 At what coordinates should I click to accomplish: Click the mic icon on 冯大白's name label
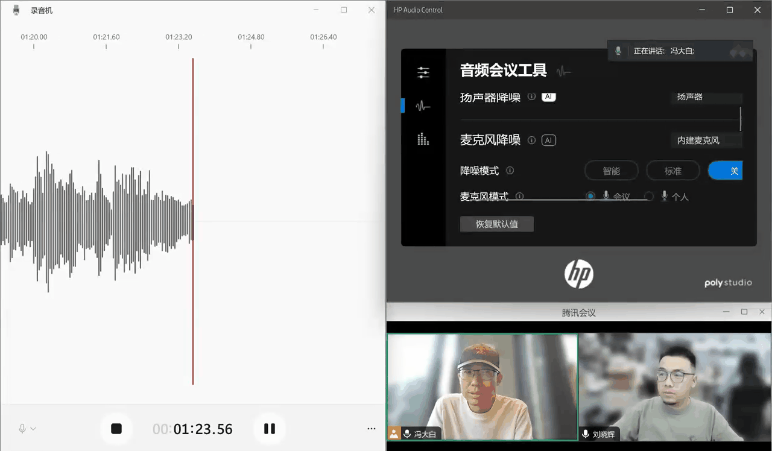pyautogui.click(x=407, y=434)
